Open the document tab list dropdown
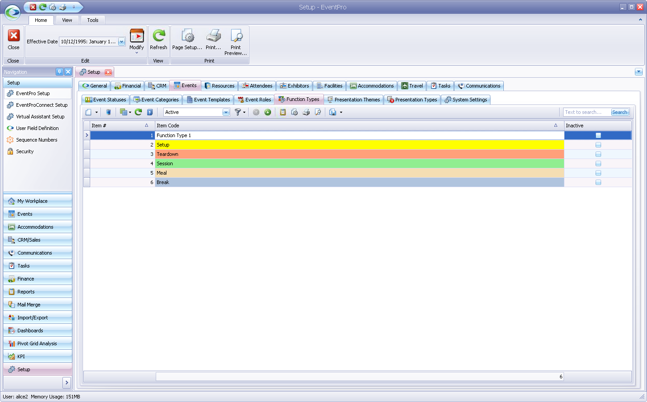Image resolution: width=647 pixels, height=402 pixels. [639, 72]
